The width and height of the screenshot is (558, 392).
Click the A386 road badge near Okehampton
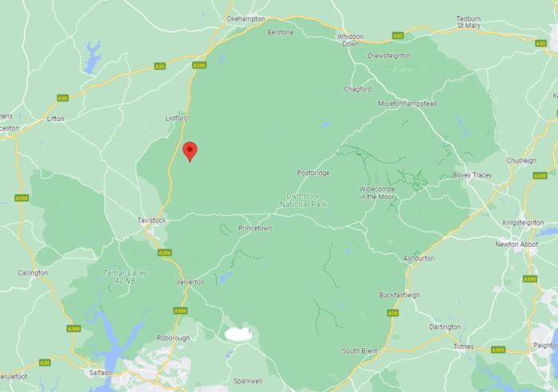click(x=199, y=65)
